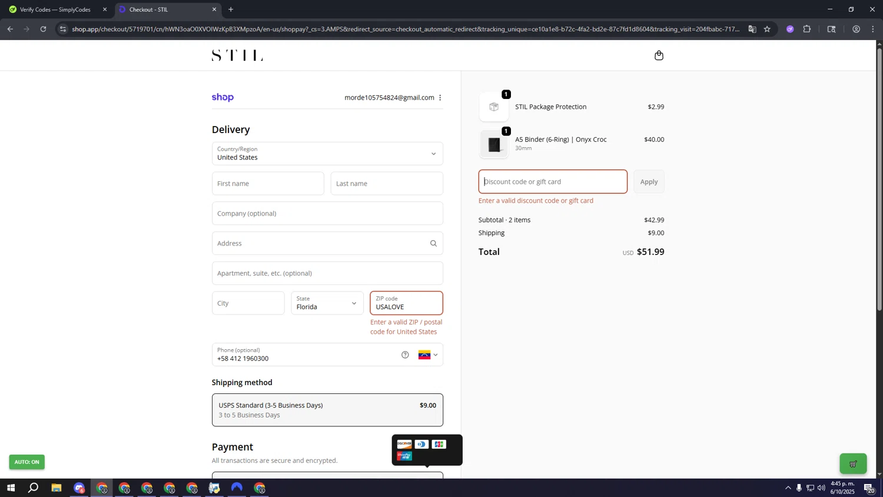Open the browser profile icon
Image resolution: width=883 pixels, height=497 pixels.
point(856,29)
